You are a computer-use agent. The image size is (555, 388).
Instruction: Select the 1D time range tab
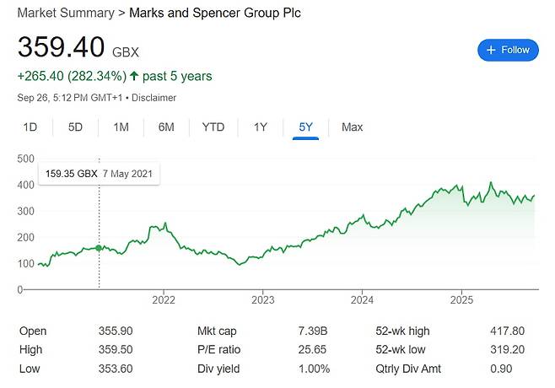point(30,127)
